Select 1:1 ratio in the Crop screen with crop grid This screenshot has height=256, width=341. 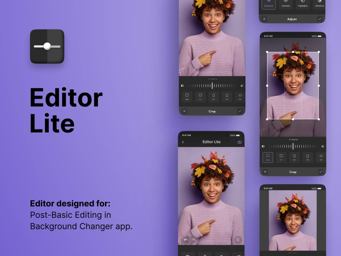point(281,157)
